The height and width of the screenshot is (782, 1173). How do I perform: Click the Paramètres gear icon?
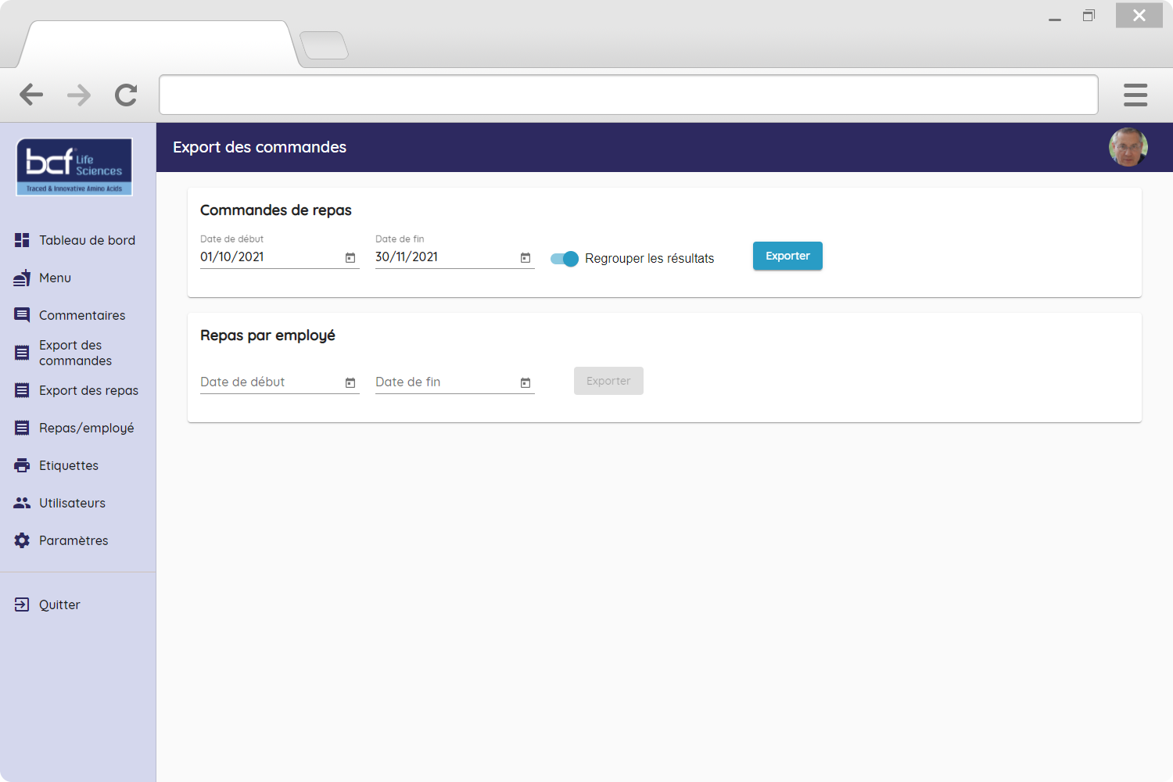(22, 540)
